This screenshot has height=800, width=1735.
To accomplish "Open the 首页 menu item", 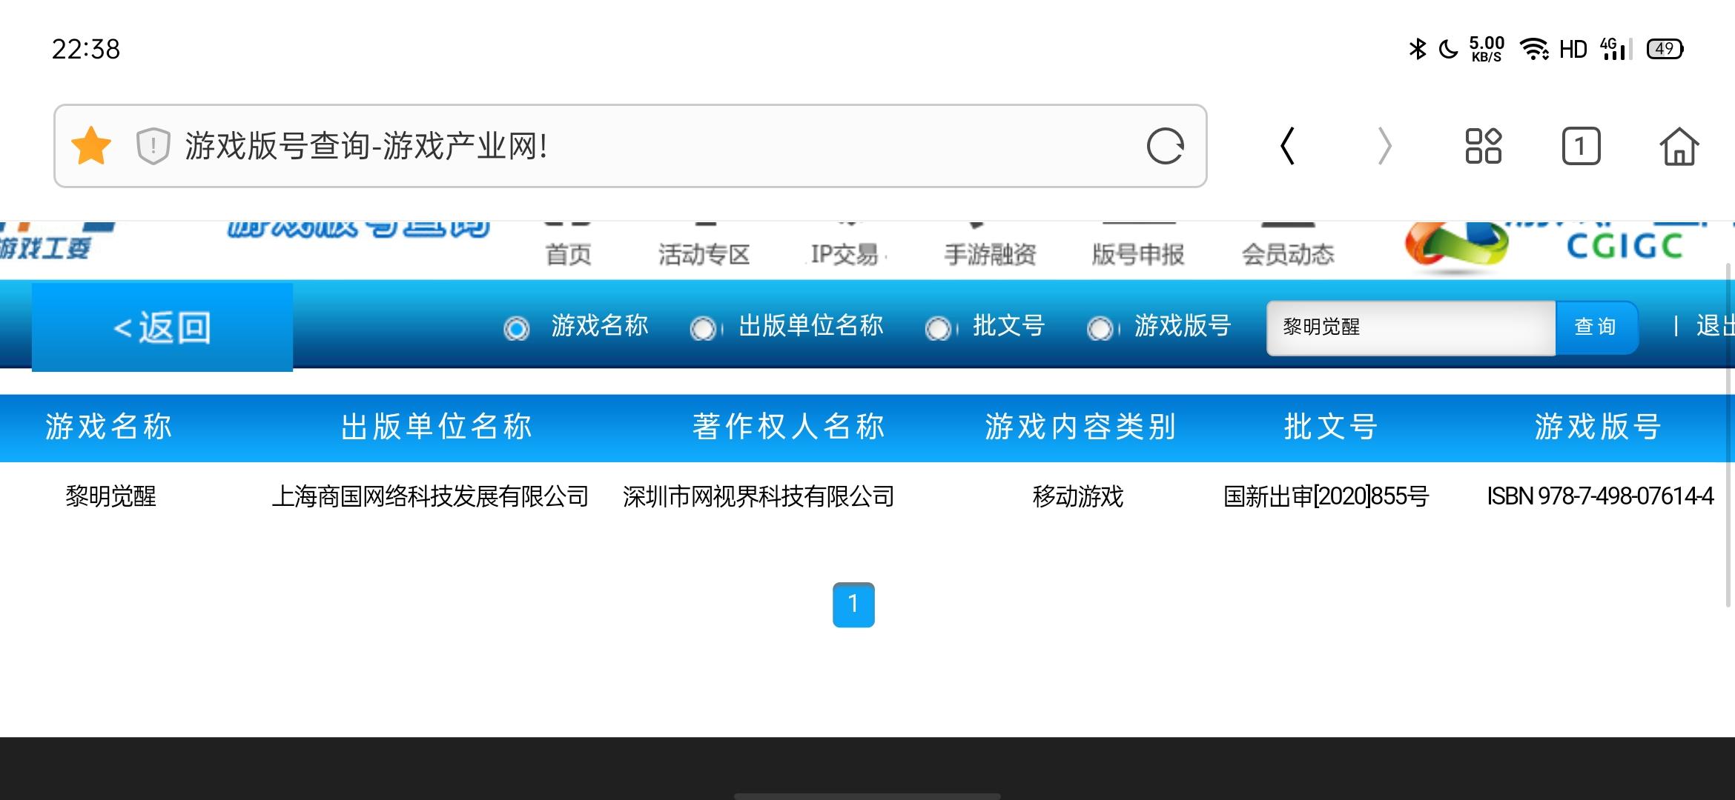I will click(x=568, y=254).
